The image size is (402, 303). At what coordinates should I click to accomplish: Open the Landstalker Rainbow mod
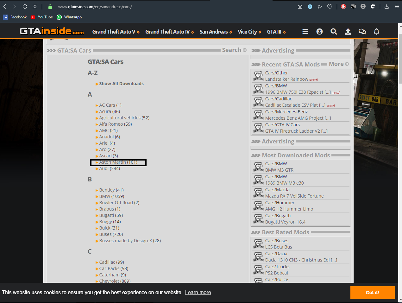point(287,79)
